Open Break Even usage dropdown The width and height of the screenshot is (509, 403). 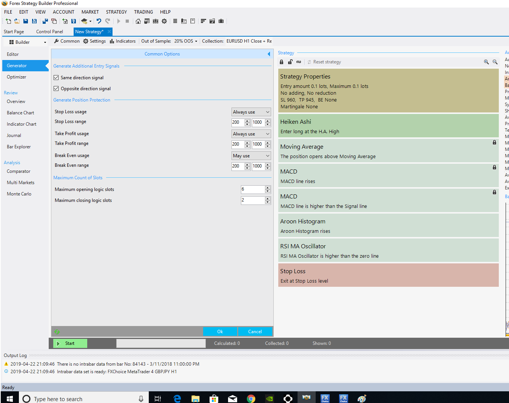coord(251,156)
